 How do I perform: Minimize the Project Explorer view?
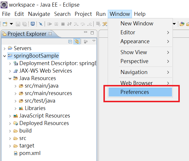tap(86, 32)
